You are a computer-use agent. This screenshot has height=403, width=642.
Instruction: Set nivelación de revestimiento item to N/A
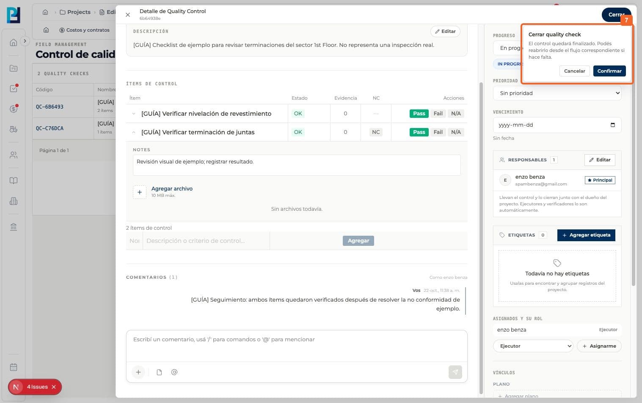coord(456,114)
